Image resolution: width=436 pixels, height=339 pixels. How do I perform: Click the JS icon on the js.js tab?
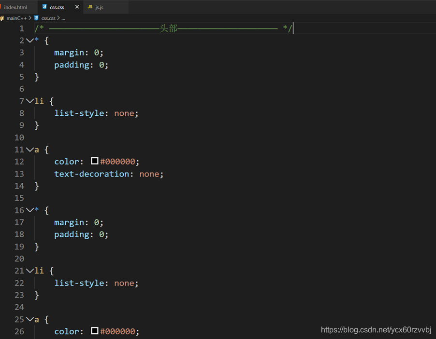(x=90, y=7)
